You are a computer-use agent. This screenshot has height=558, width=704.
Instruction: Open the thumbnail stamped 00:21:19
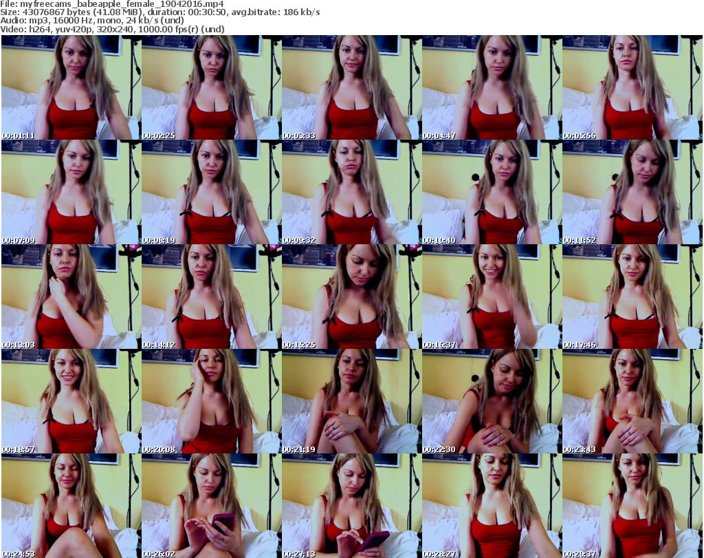[351, 401]
